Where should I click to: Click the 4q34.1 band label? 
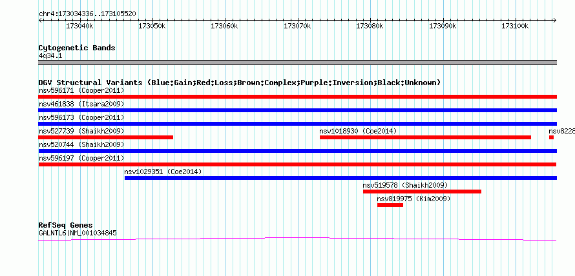point(50,56)
